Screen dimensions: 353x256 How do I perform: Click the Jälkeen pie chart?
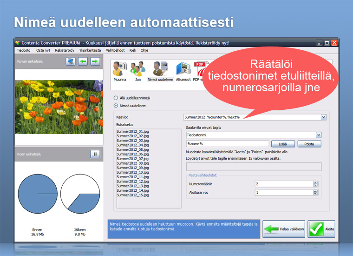(x=80, y=194)
